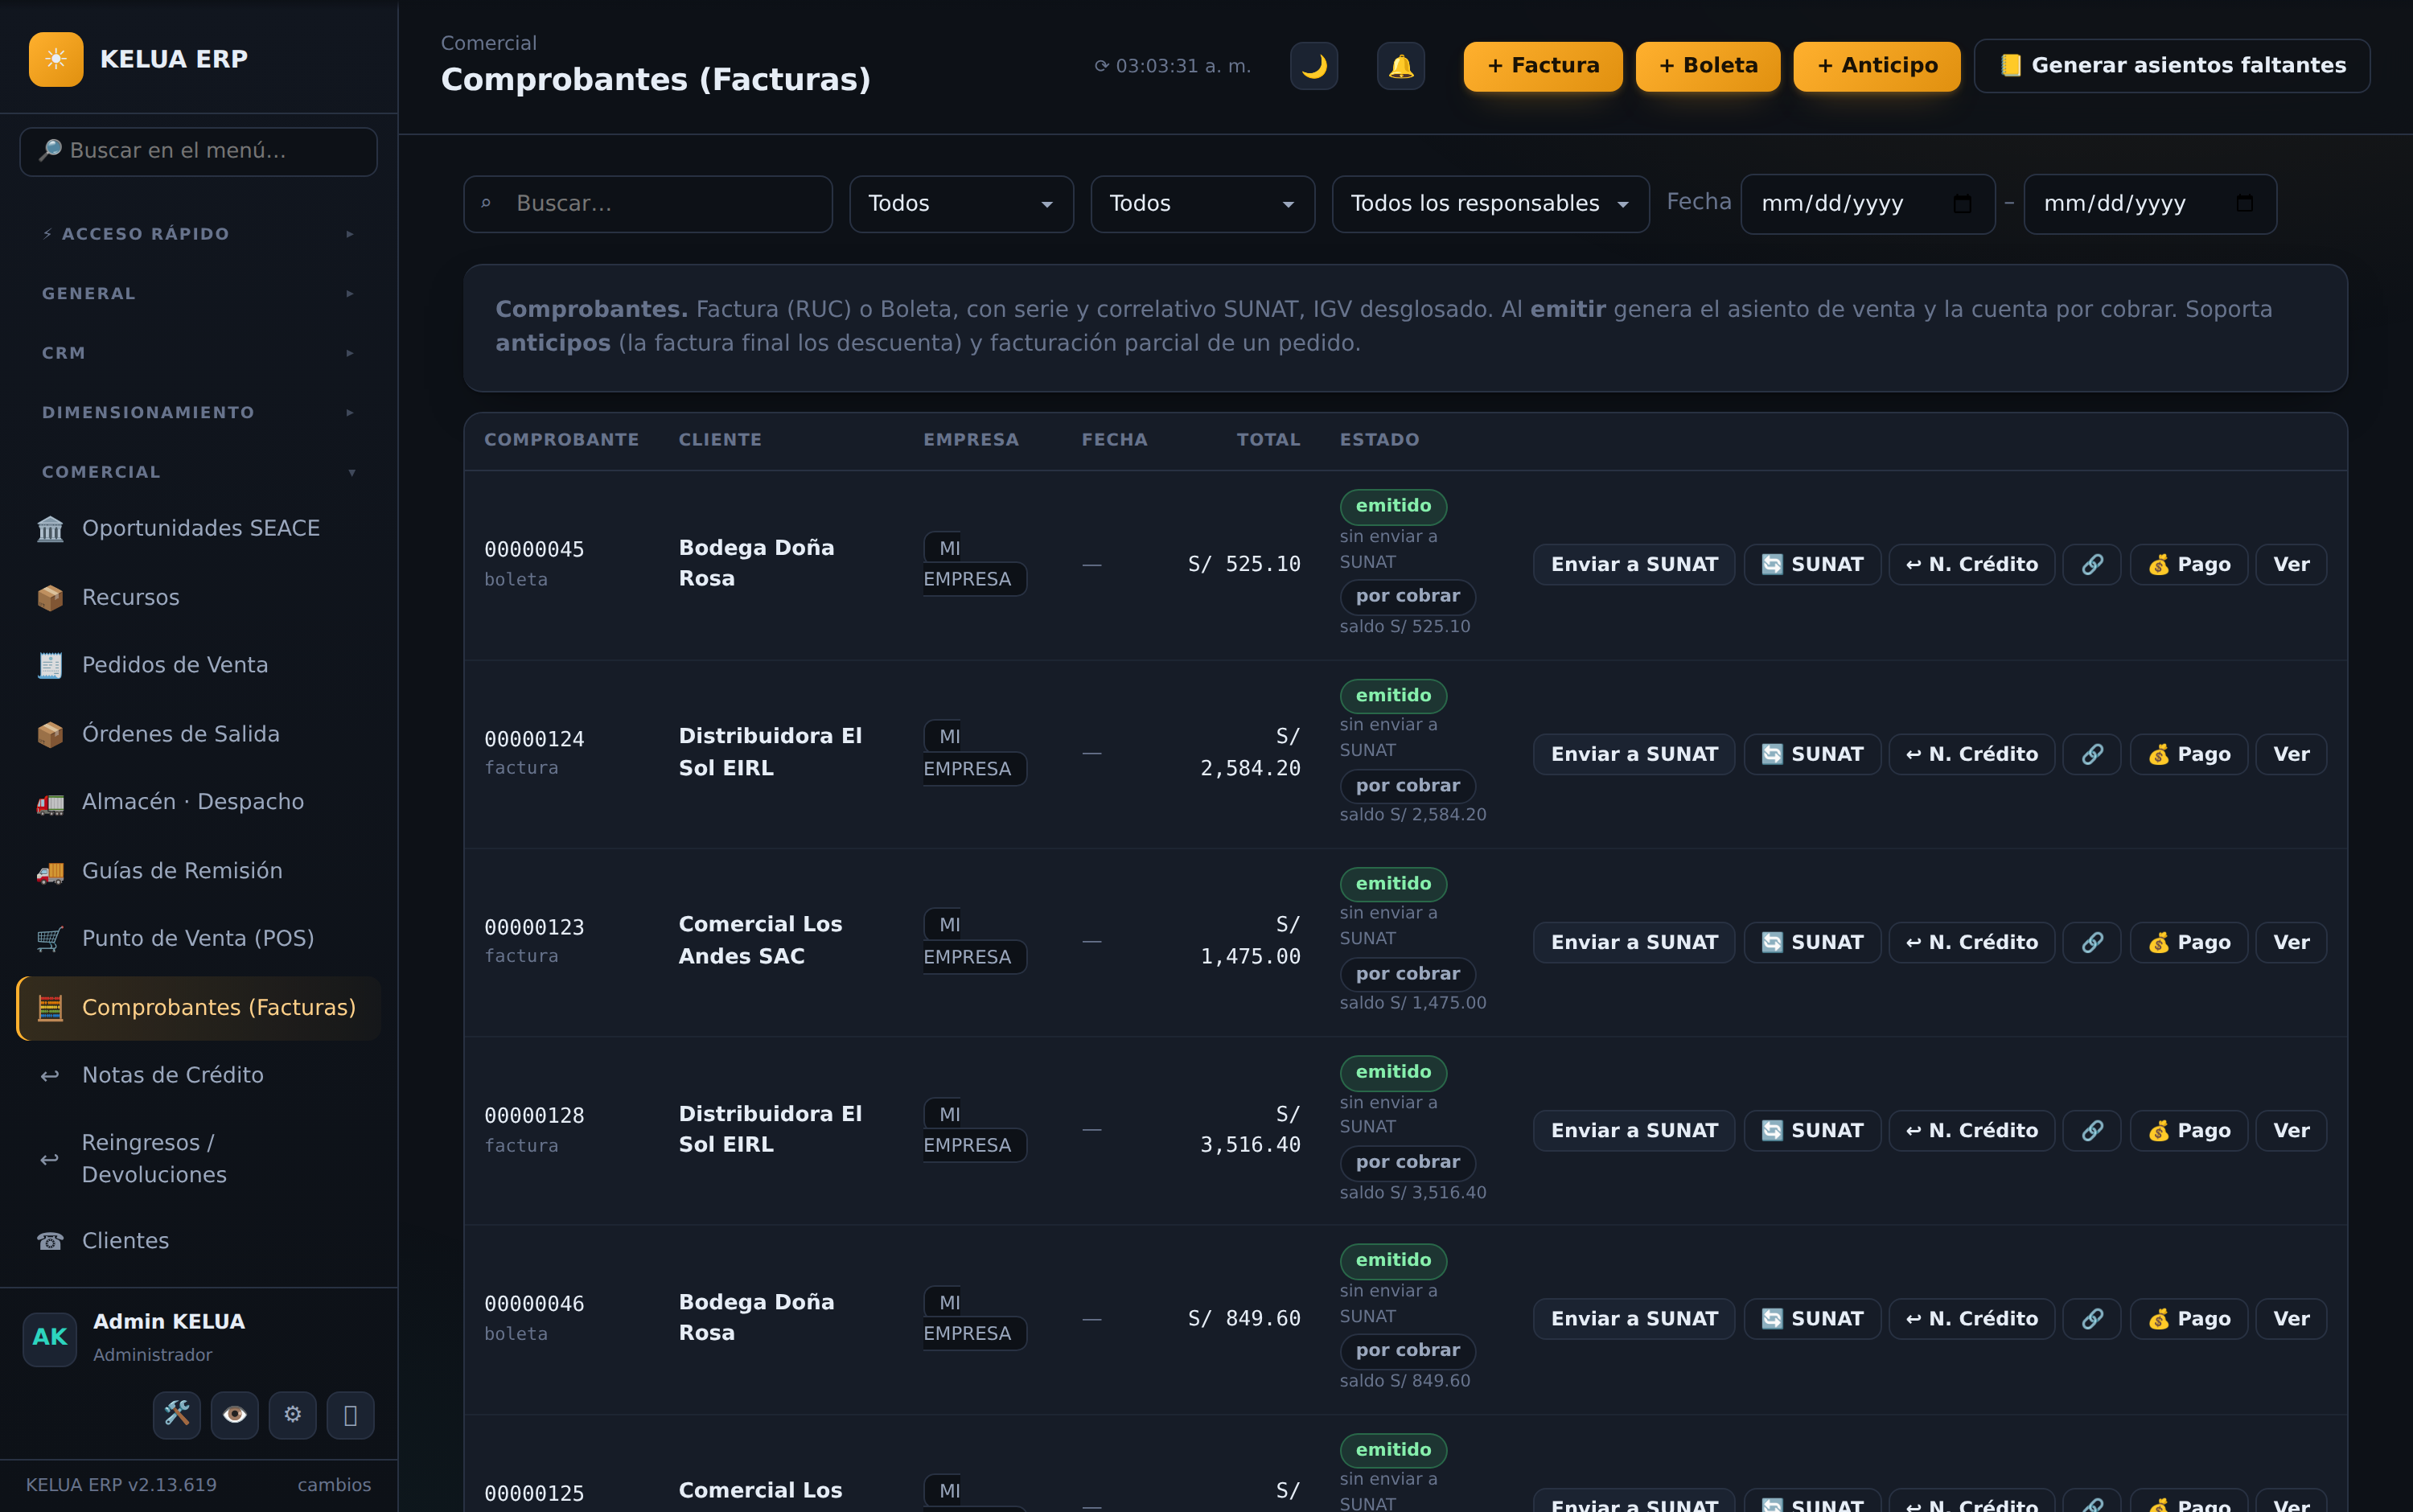2413x1512 pixels.
Task: Go to Recursos in the sidebar
Action: [x=198, y=597]
